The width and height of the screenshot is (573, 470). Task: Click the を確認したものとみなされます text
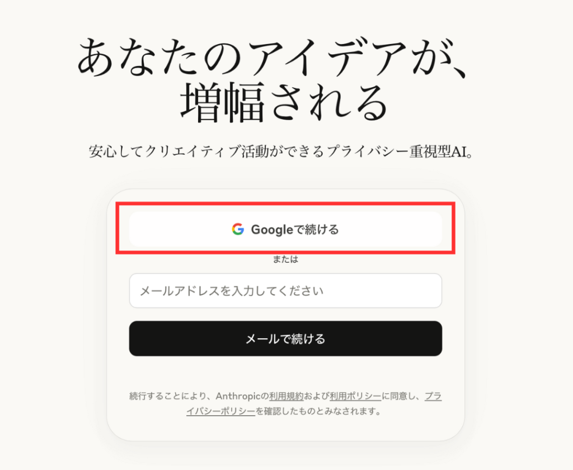pos(318,411)
